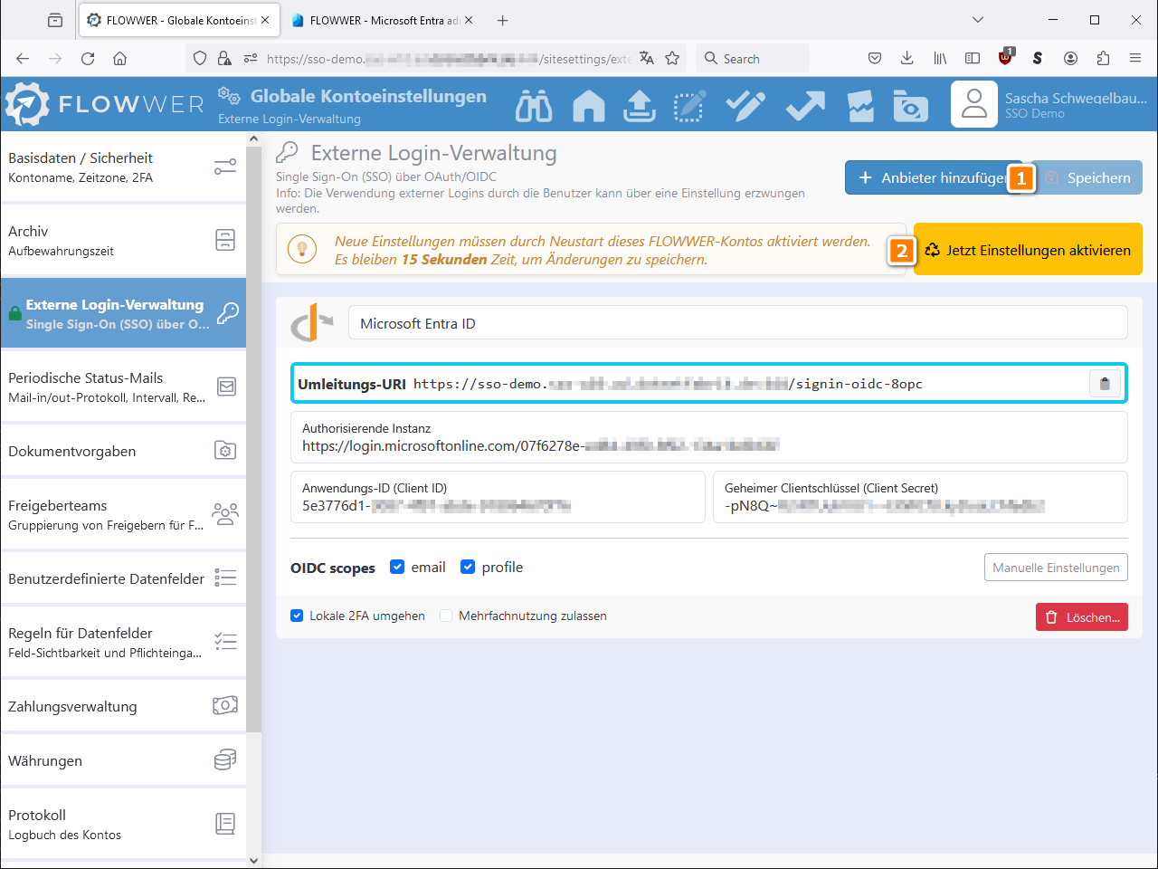Expand the browser tab list dropdown arrow

pos(977,20)
